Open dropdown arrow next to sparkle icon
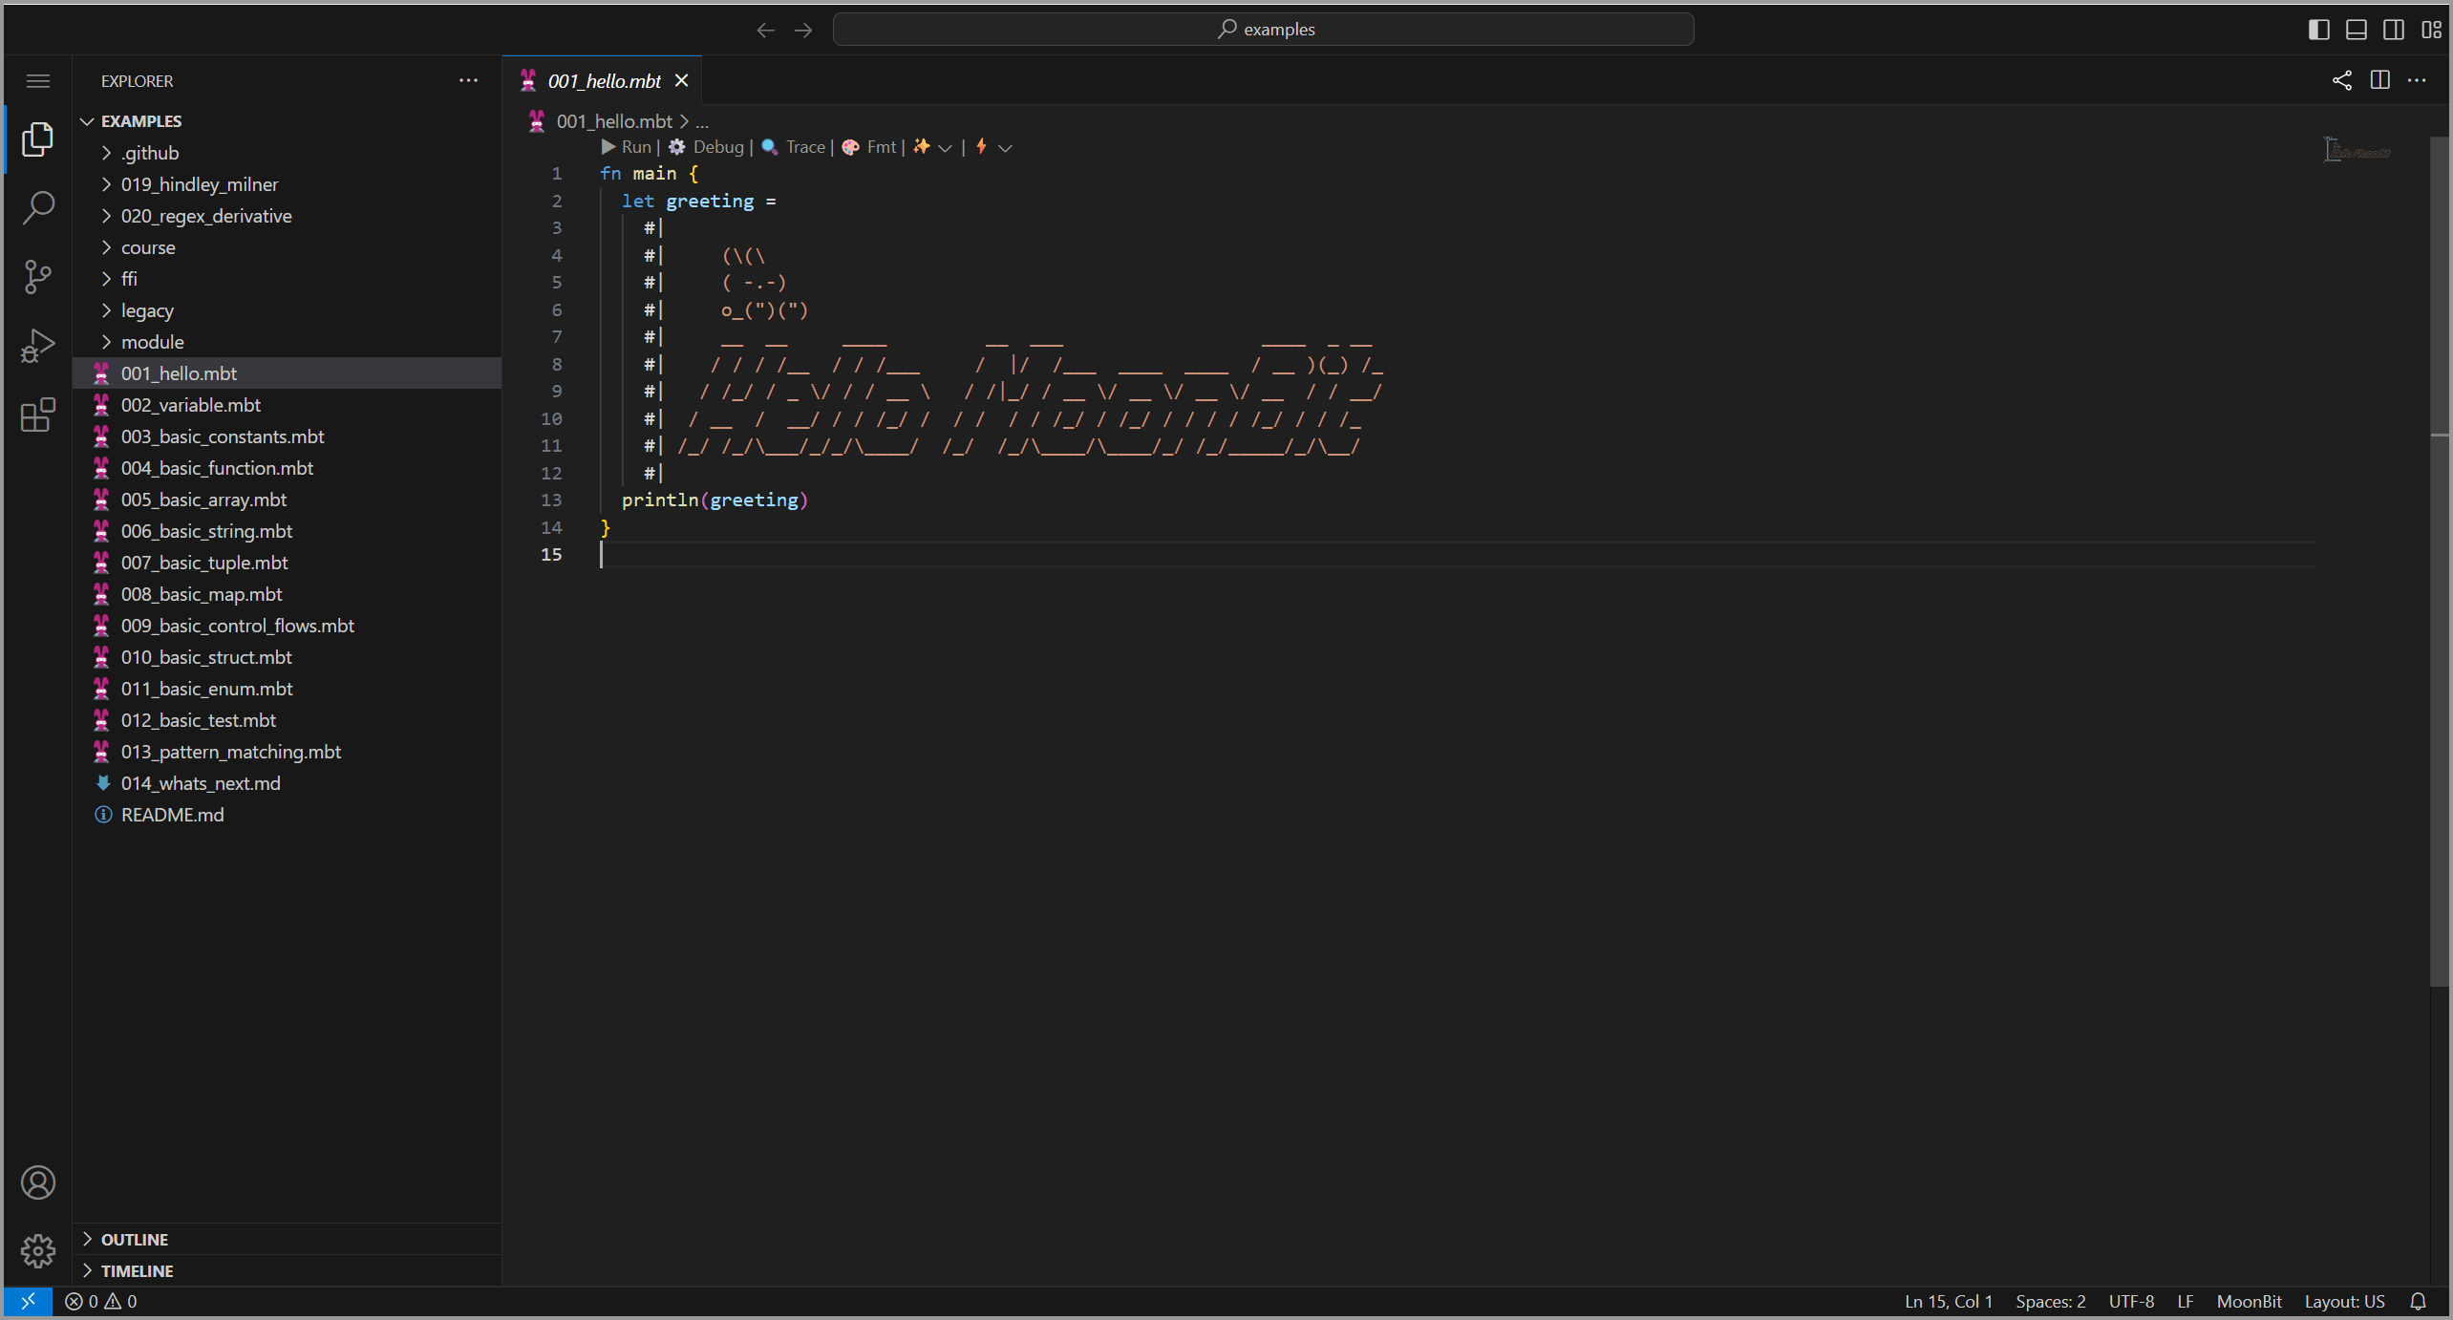The width and height of the screenshot is (2453, 1320). click(x=945, y=148)
